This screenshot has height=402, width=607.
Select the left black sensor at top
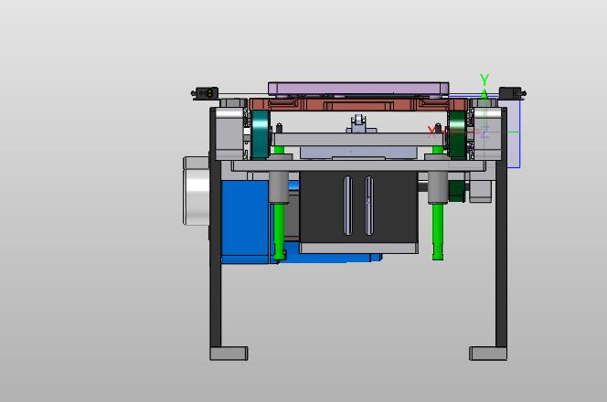pos(205,93)
